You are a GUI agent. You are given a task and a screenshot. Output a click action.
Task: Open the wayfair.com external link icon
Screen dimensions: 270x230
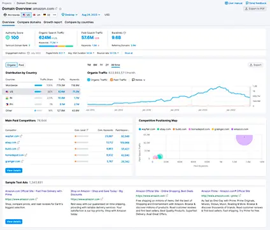21,136
